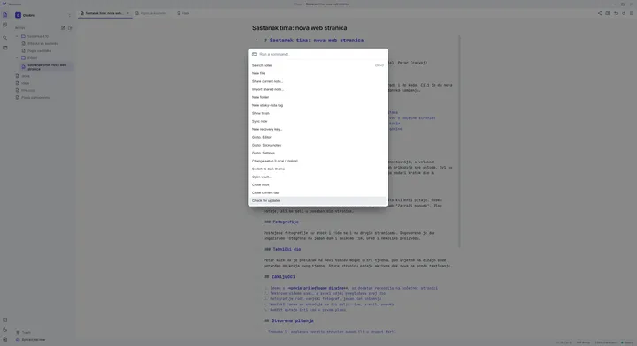Select 'Go to: Settings' command
The height and width of the screenshot is (346, 637).
pos(318,154)
